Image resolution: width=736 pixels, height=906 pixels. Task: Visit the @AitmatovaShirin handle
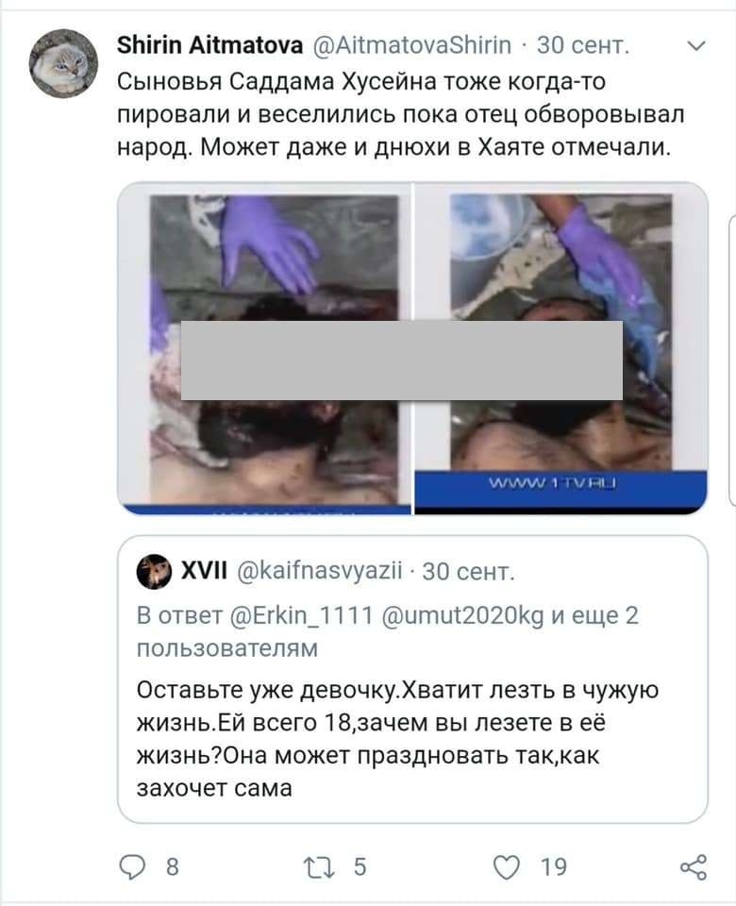(x=412, y=45)
